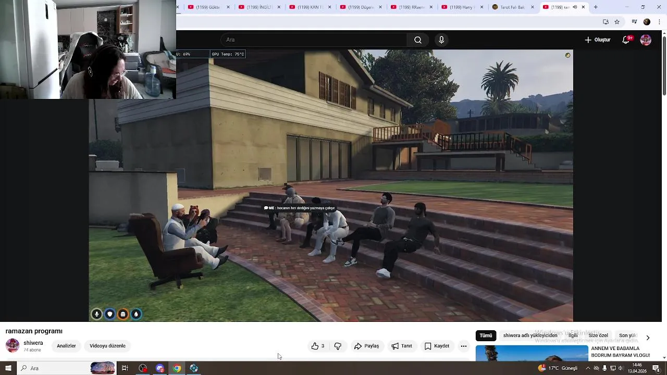Open system volume speaker in tray
Screen dimensions: 667x375
point(621,368)
